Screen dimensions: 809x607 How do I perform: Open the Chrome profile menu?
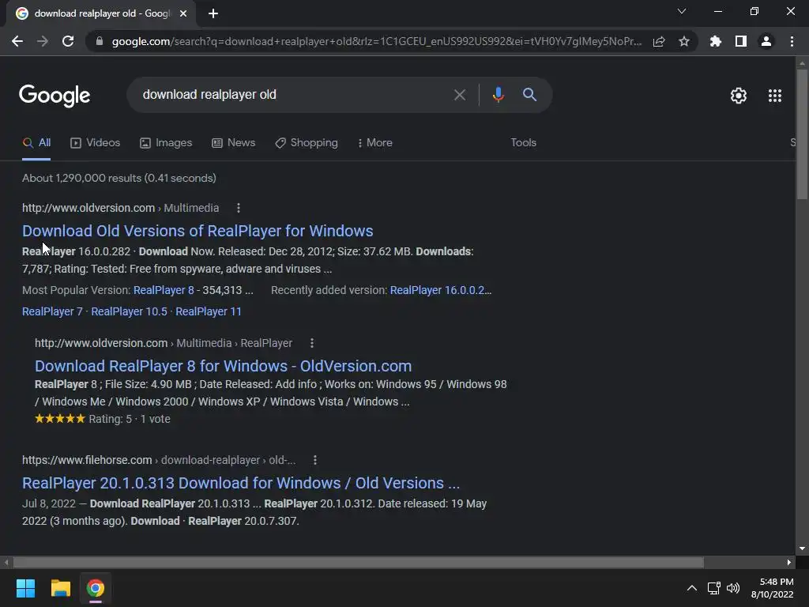pos(766,41)
